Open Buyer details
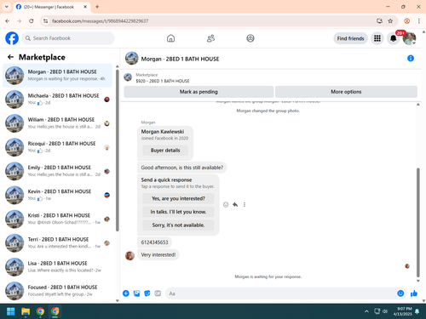Viewport: 426px width, 319px height. (x=165, y=151)
